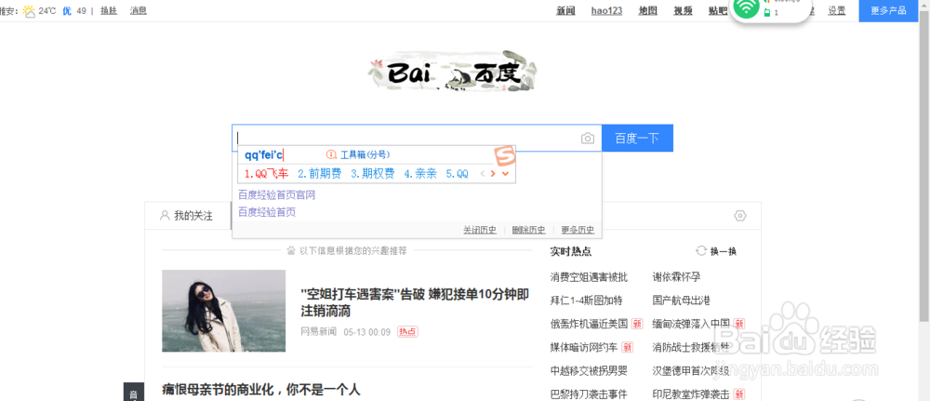Image resolution: width=930 pixels, height=401 pixels.
Task: Choose history suggestion 百度经验首页
Action: (267, 212)
